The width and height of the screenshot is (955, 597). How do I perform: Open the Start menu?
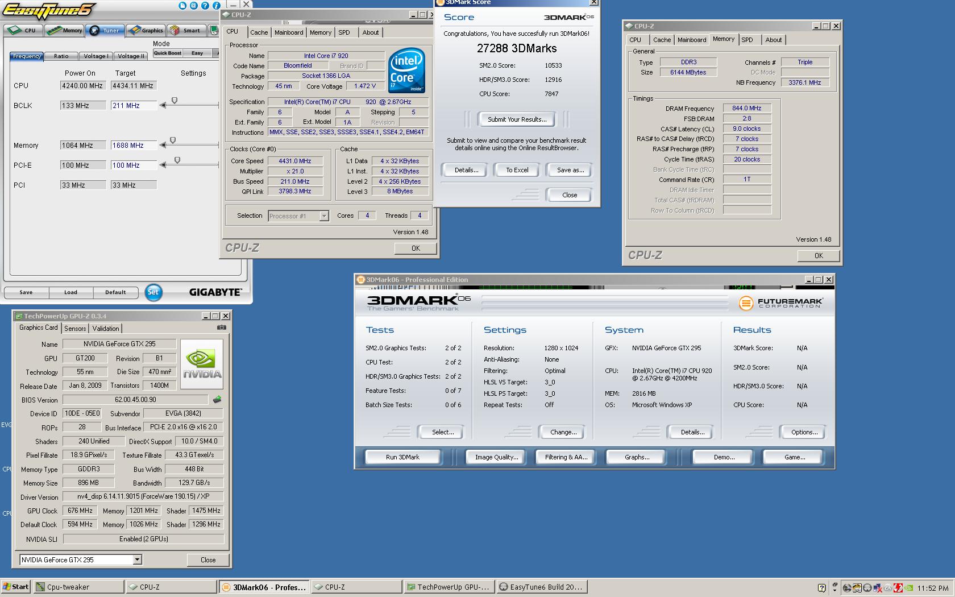[15, 587]
